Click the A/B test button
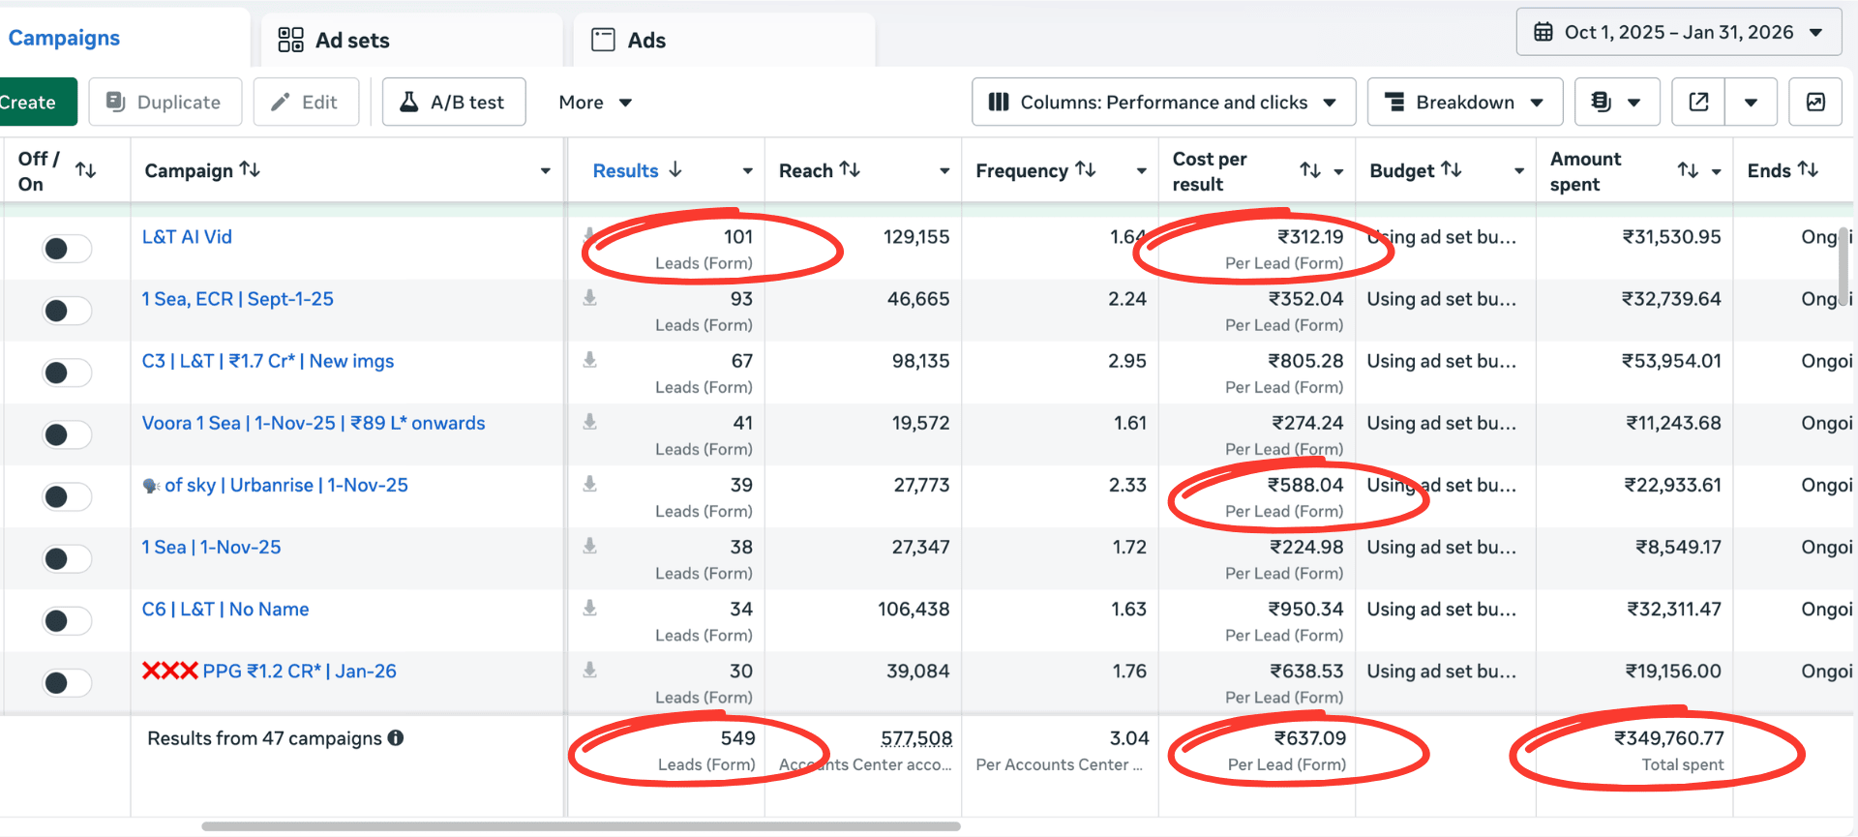This screenshot has height=837, width=1858. 454,103
